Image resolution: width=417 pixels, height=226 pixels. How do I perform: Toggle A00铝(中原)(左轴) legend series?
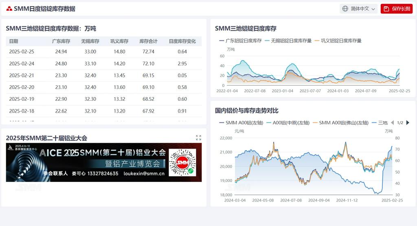(x=288, y=123)
